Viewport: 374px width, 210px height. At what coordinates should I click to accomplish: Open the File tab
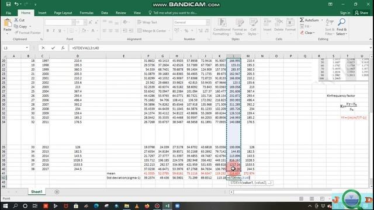pos(8,13)
